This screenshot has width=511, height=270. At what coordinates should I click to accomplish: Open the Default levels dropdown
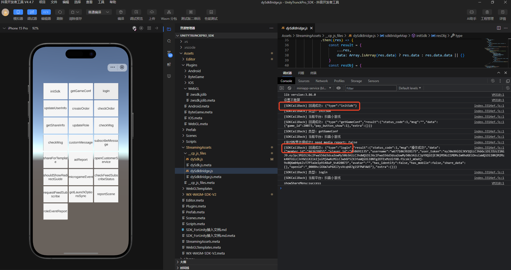click(x=410, y=88)
